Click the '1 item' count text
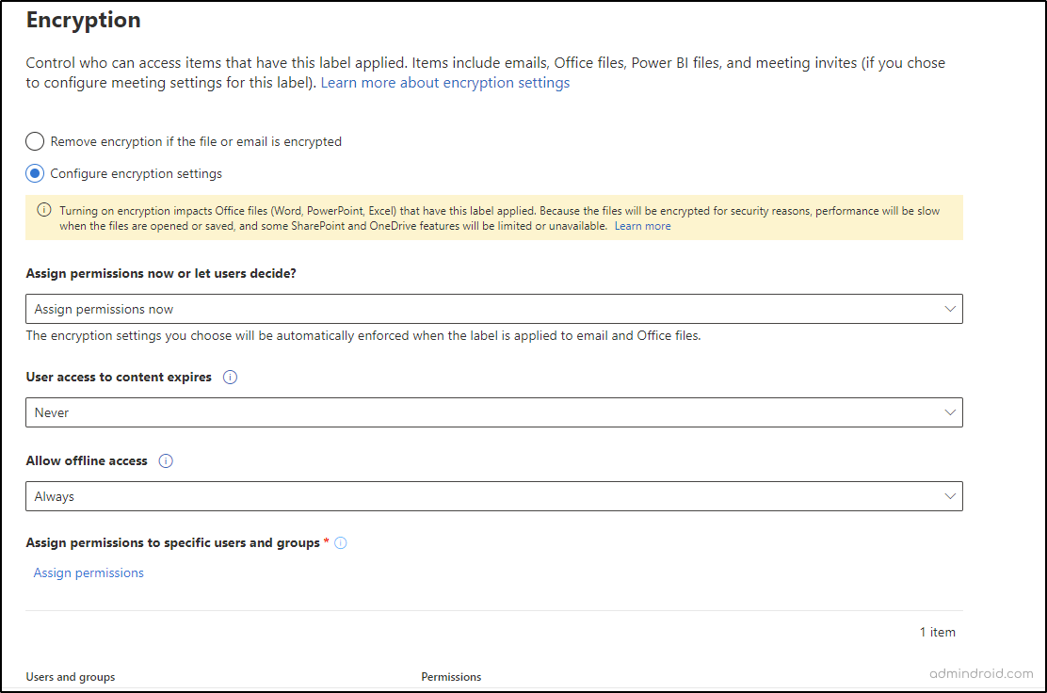Viewport: 1047px width, 693px height. (x=938, y=632)
